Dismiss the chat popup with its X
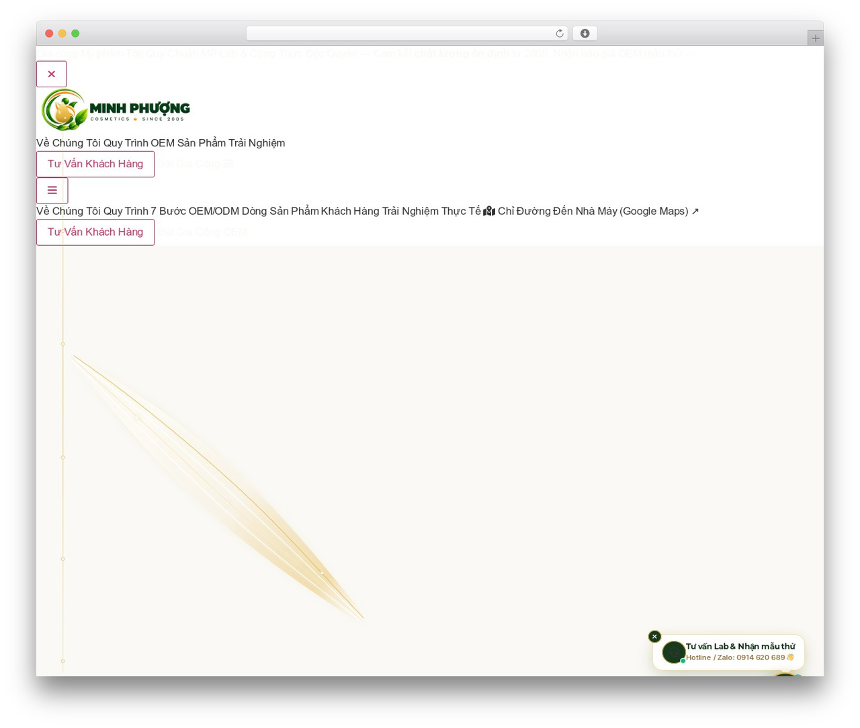The image size is (860, 728). (654, 637)
